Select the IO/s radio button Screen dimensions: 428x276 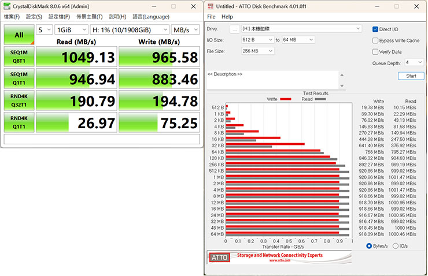tap(395, 246)
